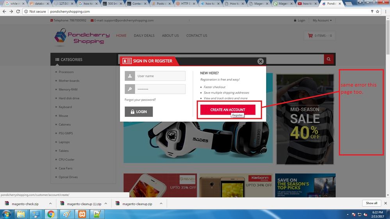Focus the User name input field
390x219 pixels.
[x=160, y=76]
